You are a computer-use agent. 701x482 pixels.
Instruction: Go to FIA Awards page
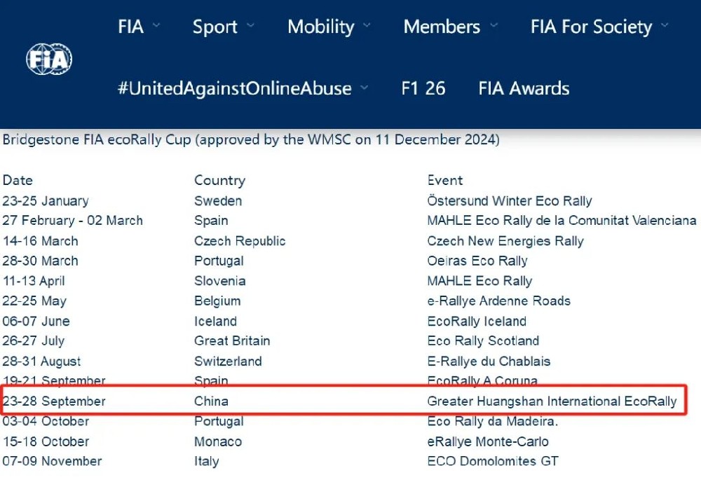coord(524,88)
